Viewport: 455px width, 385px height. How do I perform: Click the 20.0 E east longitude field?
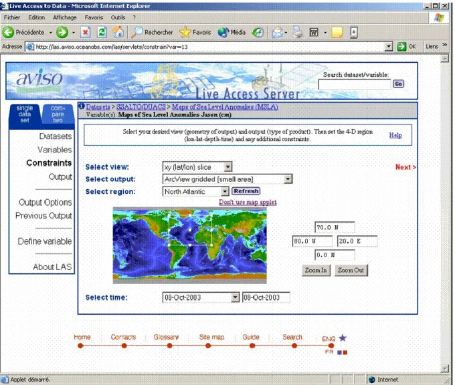point(357,241)
